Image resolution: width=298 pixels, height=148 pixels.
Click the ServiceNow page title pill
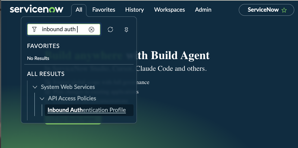267,10
